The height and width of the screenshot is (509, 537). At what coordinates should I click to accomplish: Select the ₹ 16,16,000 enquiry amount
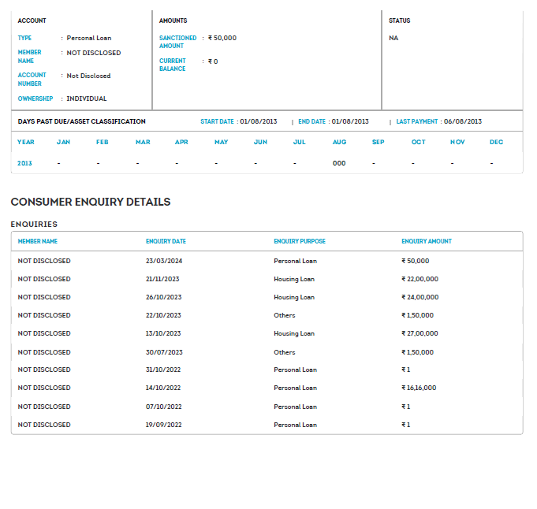click(x=419, y=388)
